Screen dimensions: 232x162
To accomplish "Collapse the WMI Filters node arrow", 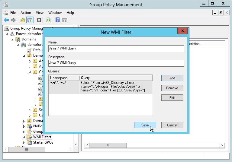I will click(24, 137).
